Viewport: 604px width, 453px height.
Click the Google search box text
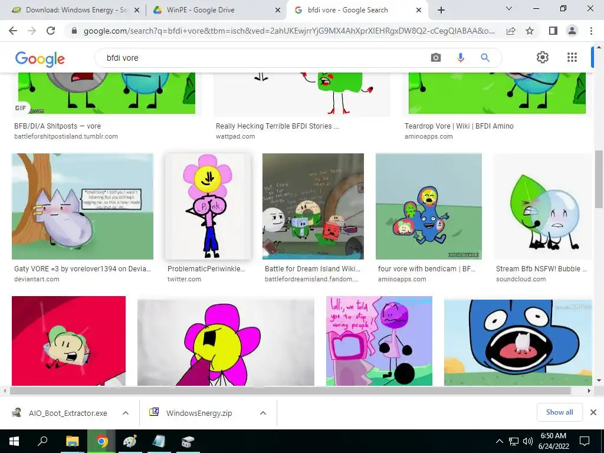pyautogui.click(x=123, y=58)
